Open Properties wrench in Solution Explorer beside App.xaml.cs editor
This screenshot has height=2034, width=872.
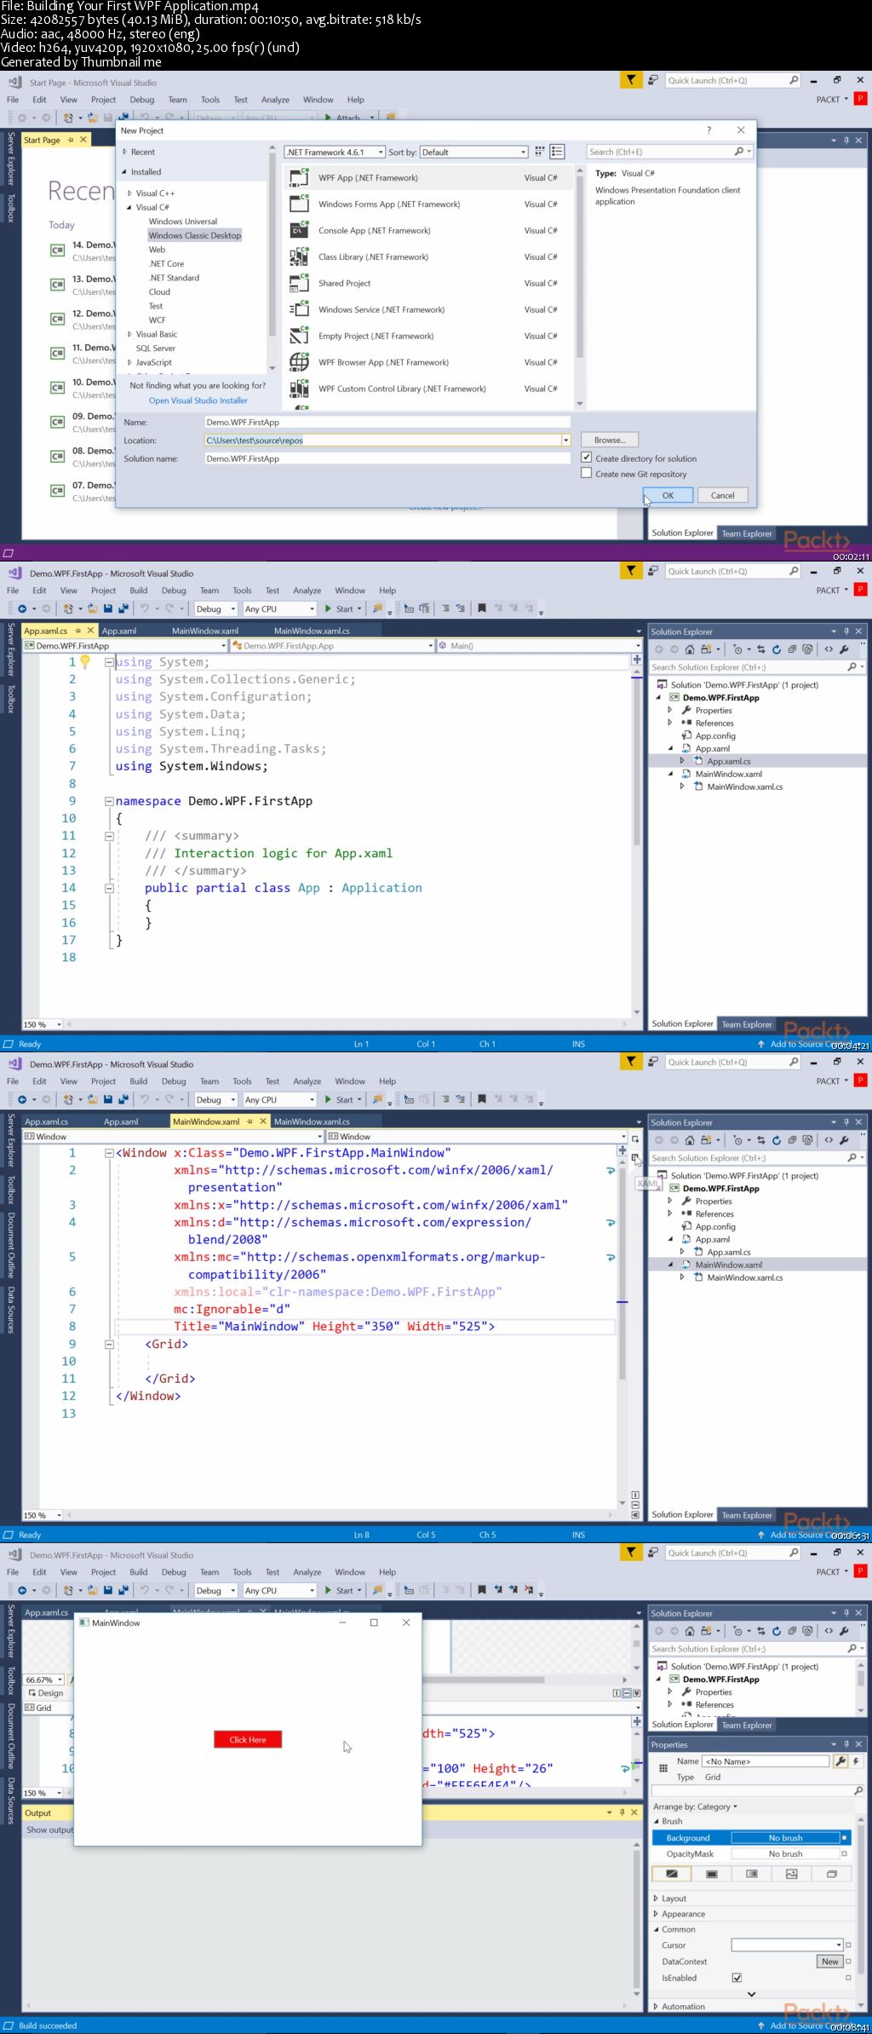pos(844,649)
